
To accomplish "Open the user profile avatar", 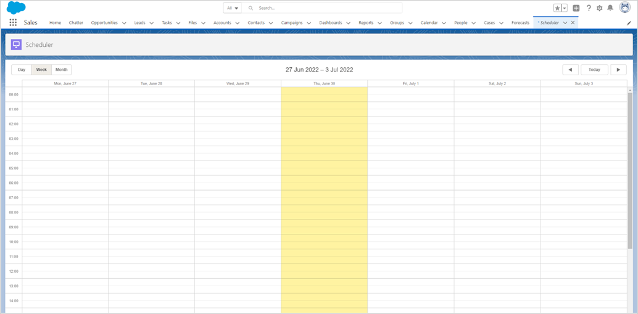I will [x=624, y=8].
